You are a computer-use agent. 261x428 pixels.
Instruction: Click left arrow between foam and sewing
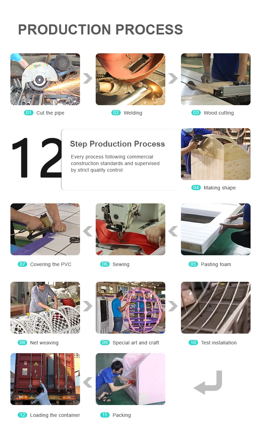[x=173, y=231]
